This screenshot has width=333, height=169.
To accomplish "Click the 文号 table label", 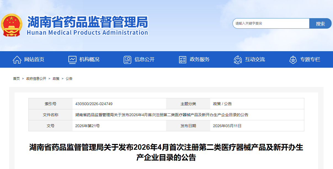I will click(50, 126).
